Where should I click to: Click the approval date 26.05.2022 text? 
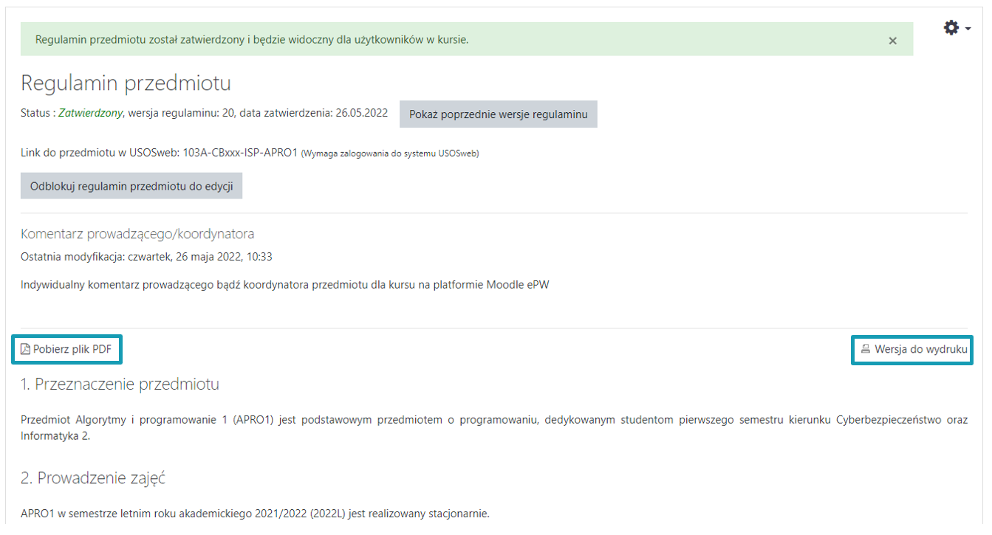pyautogui.click(x=362, y=113)
